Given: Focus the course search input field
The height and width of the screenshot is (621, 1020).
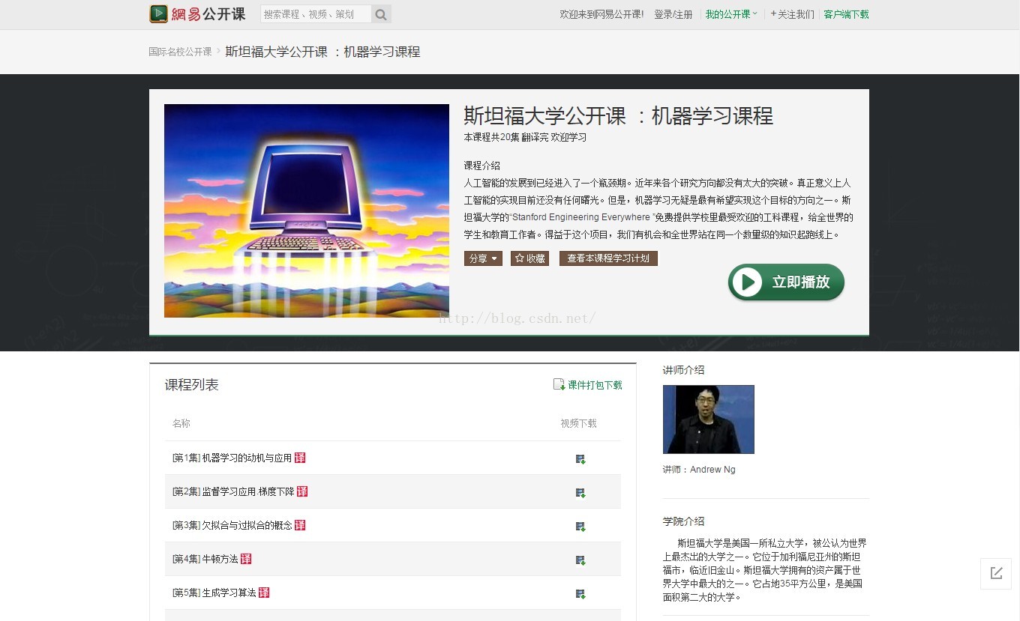Looking at the screenshot, I should coord(316,14).
